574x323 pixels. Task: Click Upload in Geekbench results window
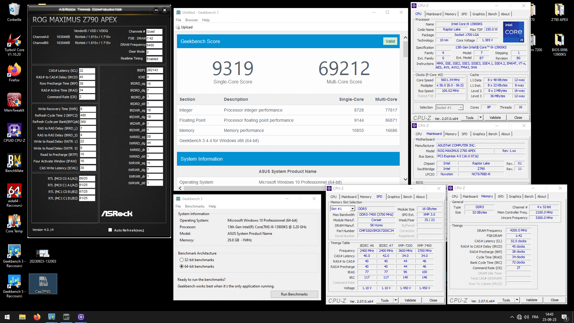click(x=184, y=27)
